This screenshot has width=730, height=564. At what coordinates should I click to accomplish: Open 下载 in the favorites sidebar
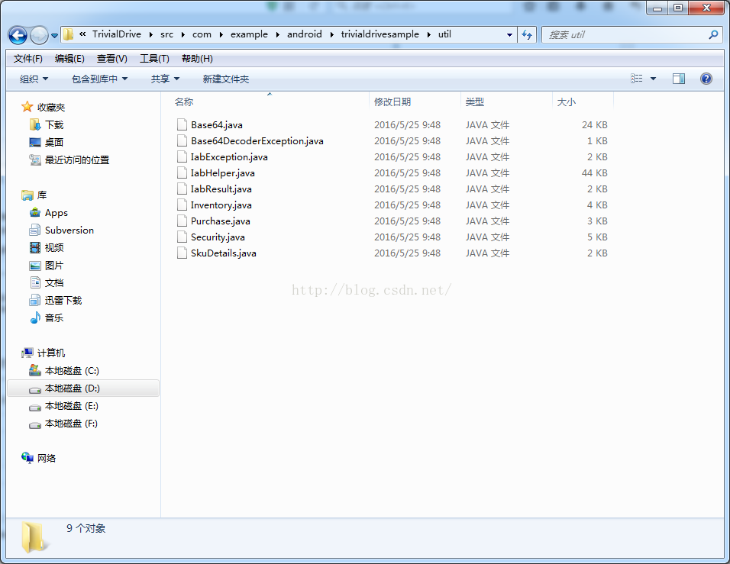[x=53, y=124]
